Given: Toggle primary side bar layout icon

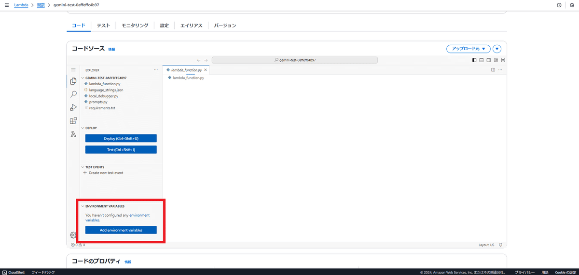Looking at the screenshot, I should coord(474,60).
